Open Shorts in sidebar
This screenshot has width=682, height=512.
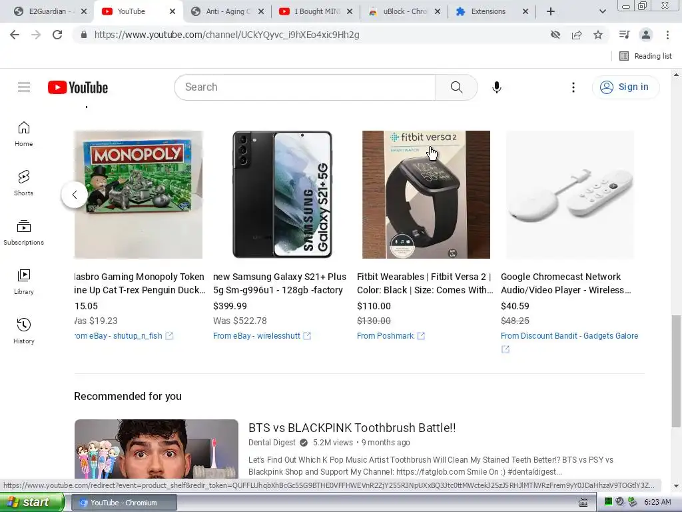(23, 183)
